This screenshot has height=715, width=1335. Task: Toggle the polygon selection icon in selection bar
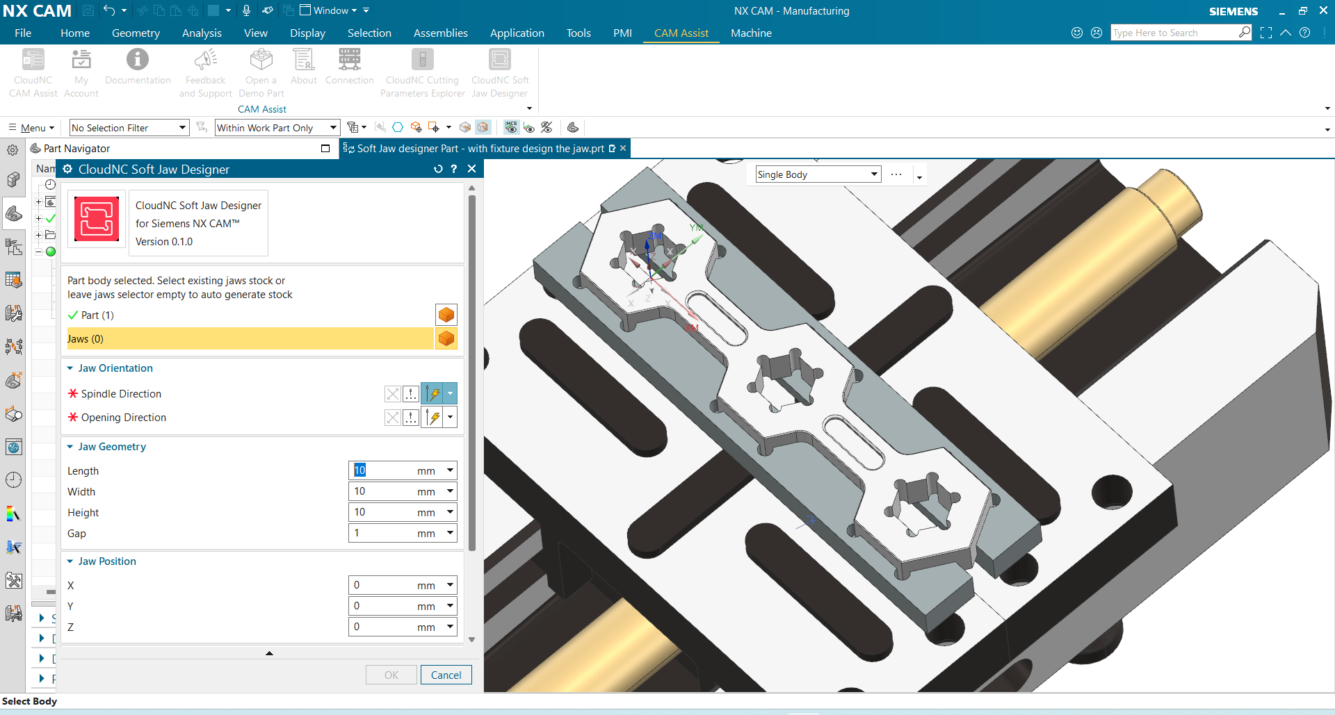[x=398, y=127]
